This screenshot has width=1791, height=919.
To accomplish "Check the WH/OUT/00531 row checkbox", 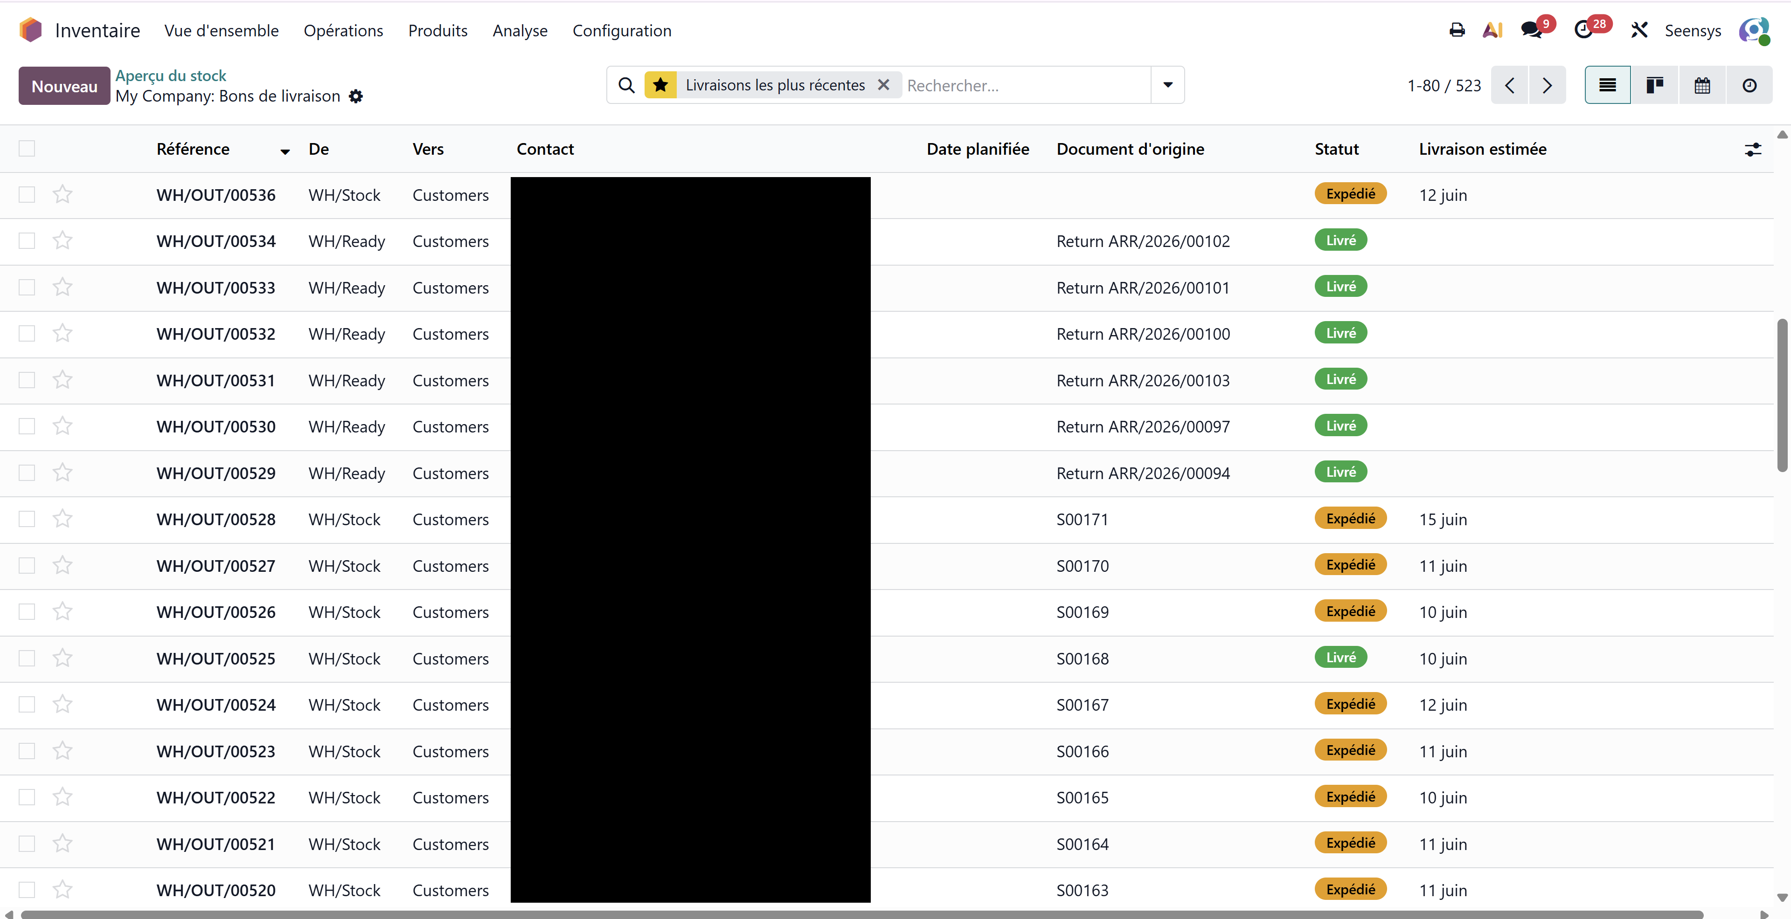I will coord(27,380).
